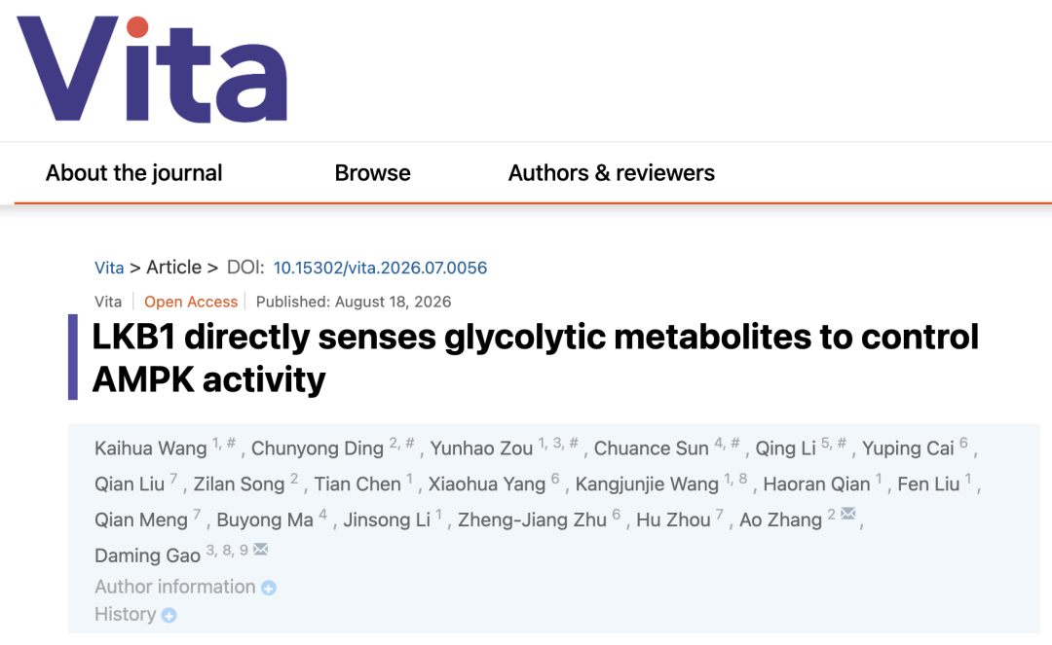
Task: Click envelope icon next to Ao Zhang
Action: tap(848, 514)
